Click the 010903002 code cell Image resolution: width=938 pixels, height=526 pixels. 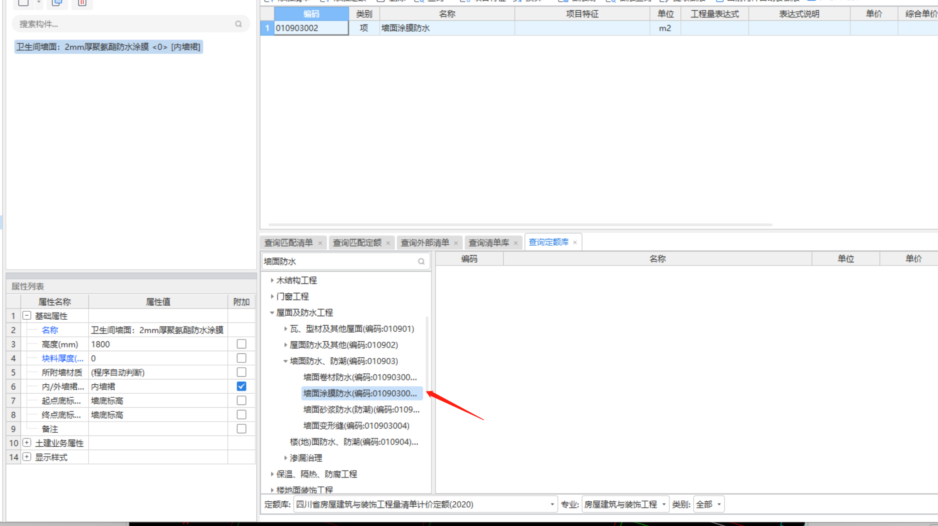[x=311, y=28]
